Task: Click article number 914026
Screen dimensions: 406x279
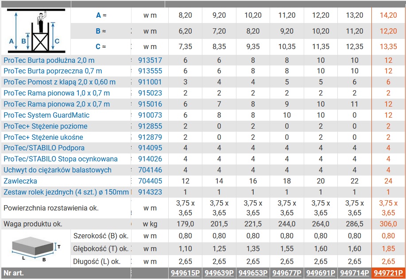Action: [150, 159]
